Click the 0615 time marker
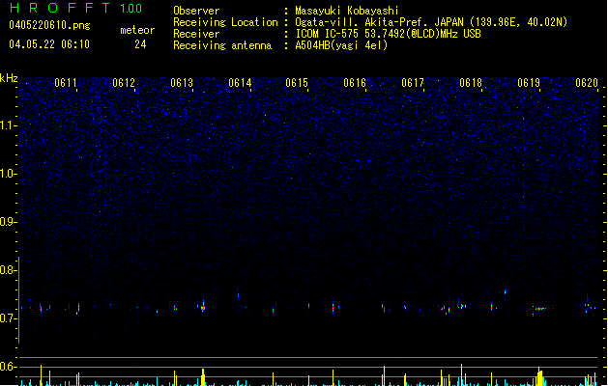Viewport: 608px width, 386px height. [x=297, y=83]
